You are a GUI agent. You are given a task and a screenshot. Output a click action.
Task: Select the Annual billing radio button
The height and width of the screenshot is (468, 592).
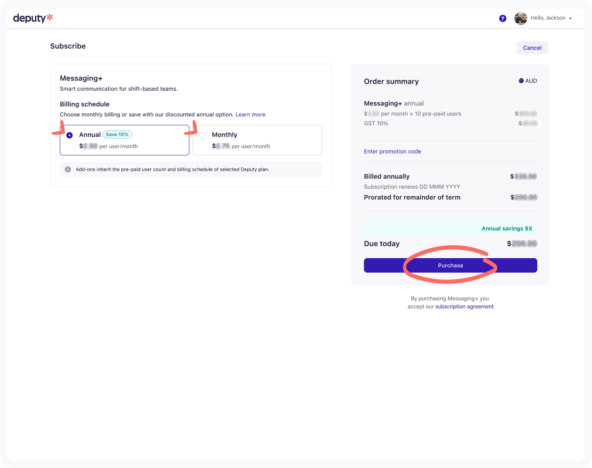[x=70, y=135]
